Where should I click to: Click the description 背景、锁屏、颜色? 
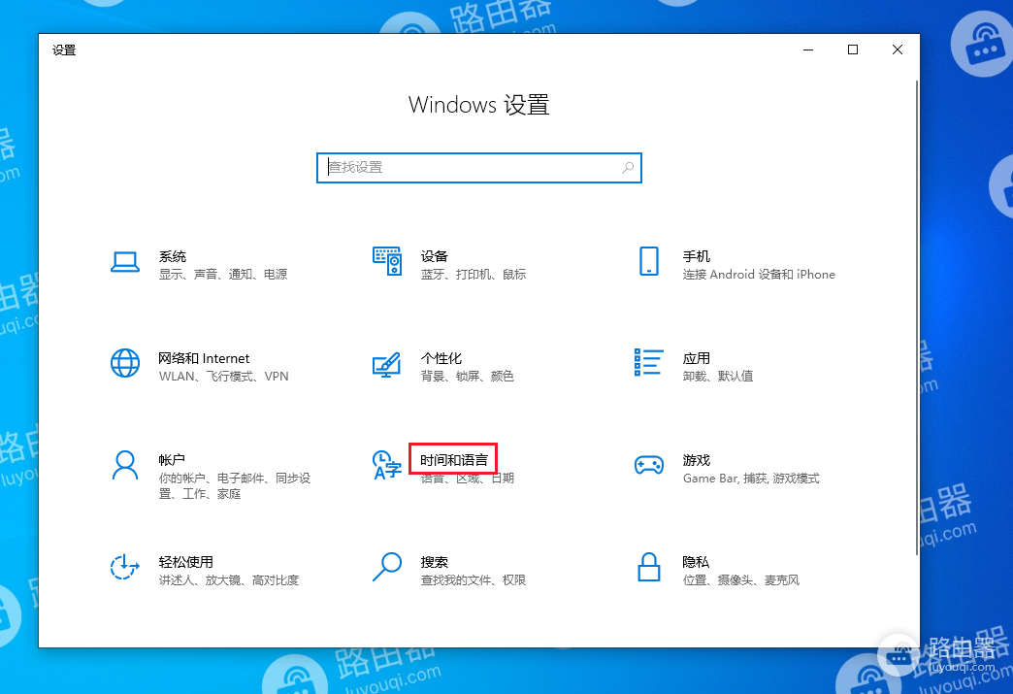point(467,376)
